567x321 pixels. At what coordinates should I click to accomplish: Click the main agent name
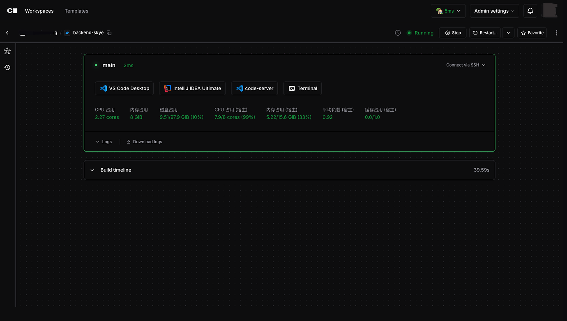109,65
